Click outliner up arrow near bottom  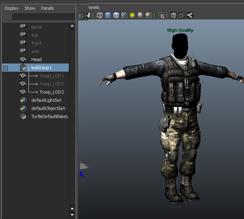72,208
